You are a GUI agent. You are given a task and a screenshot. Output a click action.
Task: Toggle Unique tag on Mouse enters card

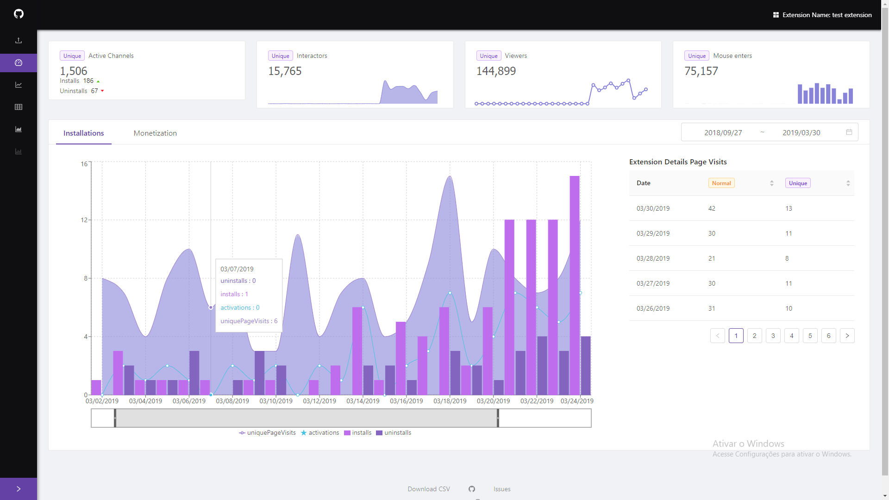coord(697,56)
